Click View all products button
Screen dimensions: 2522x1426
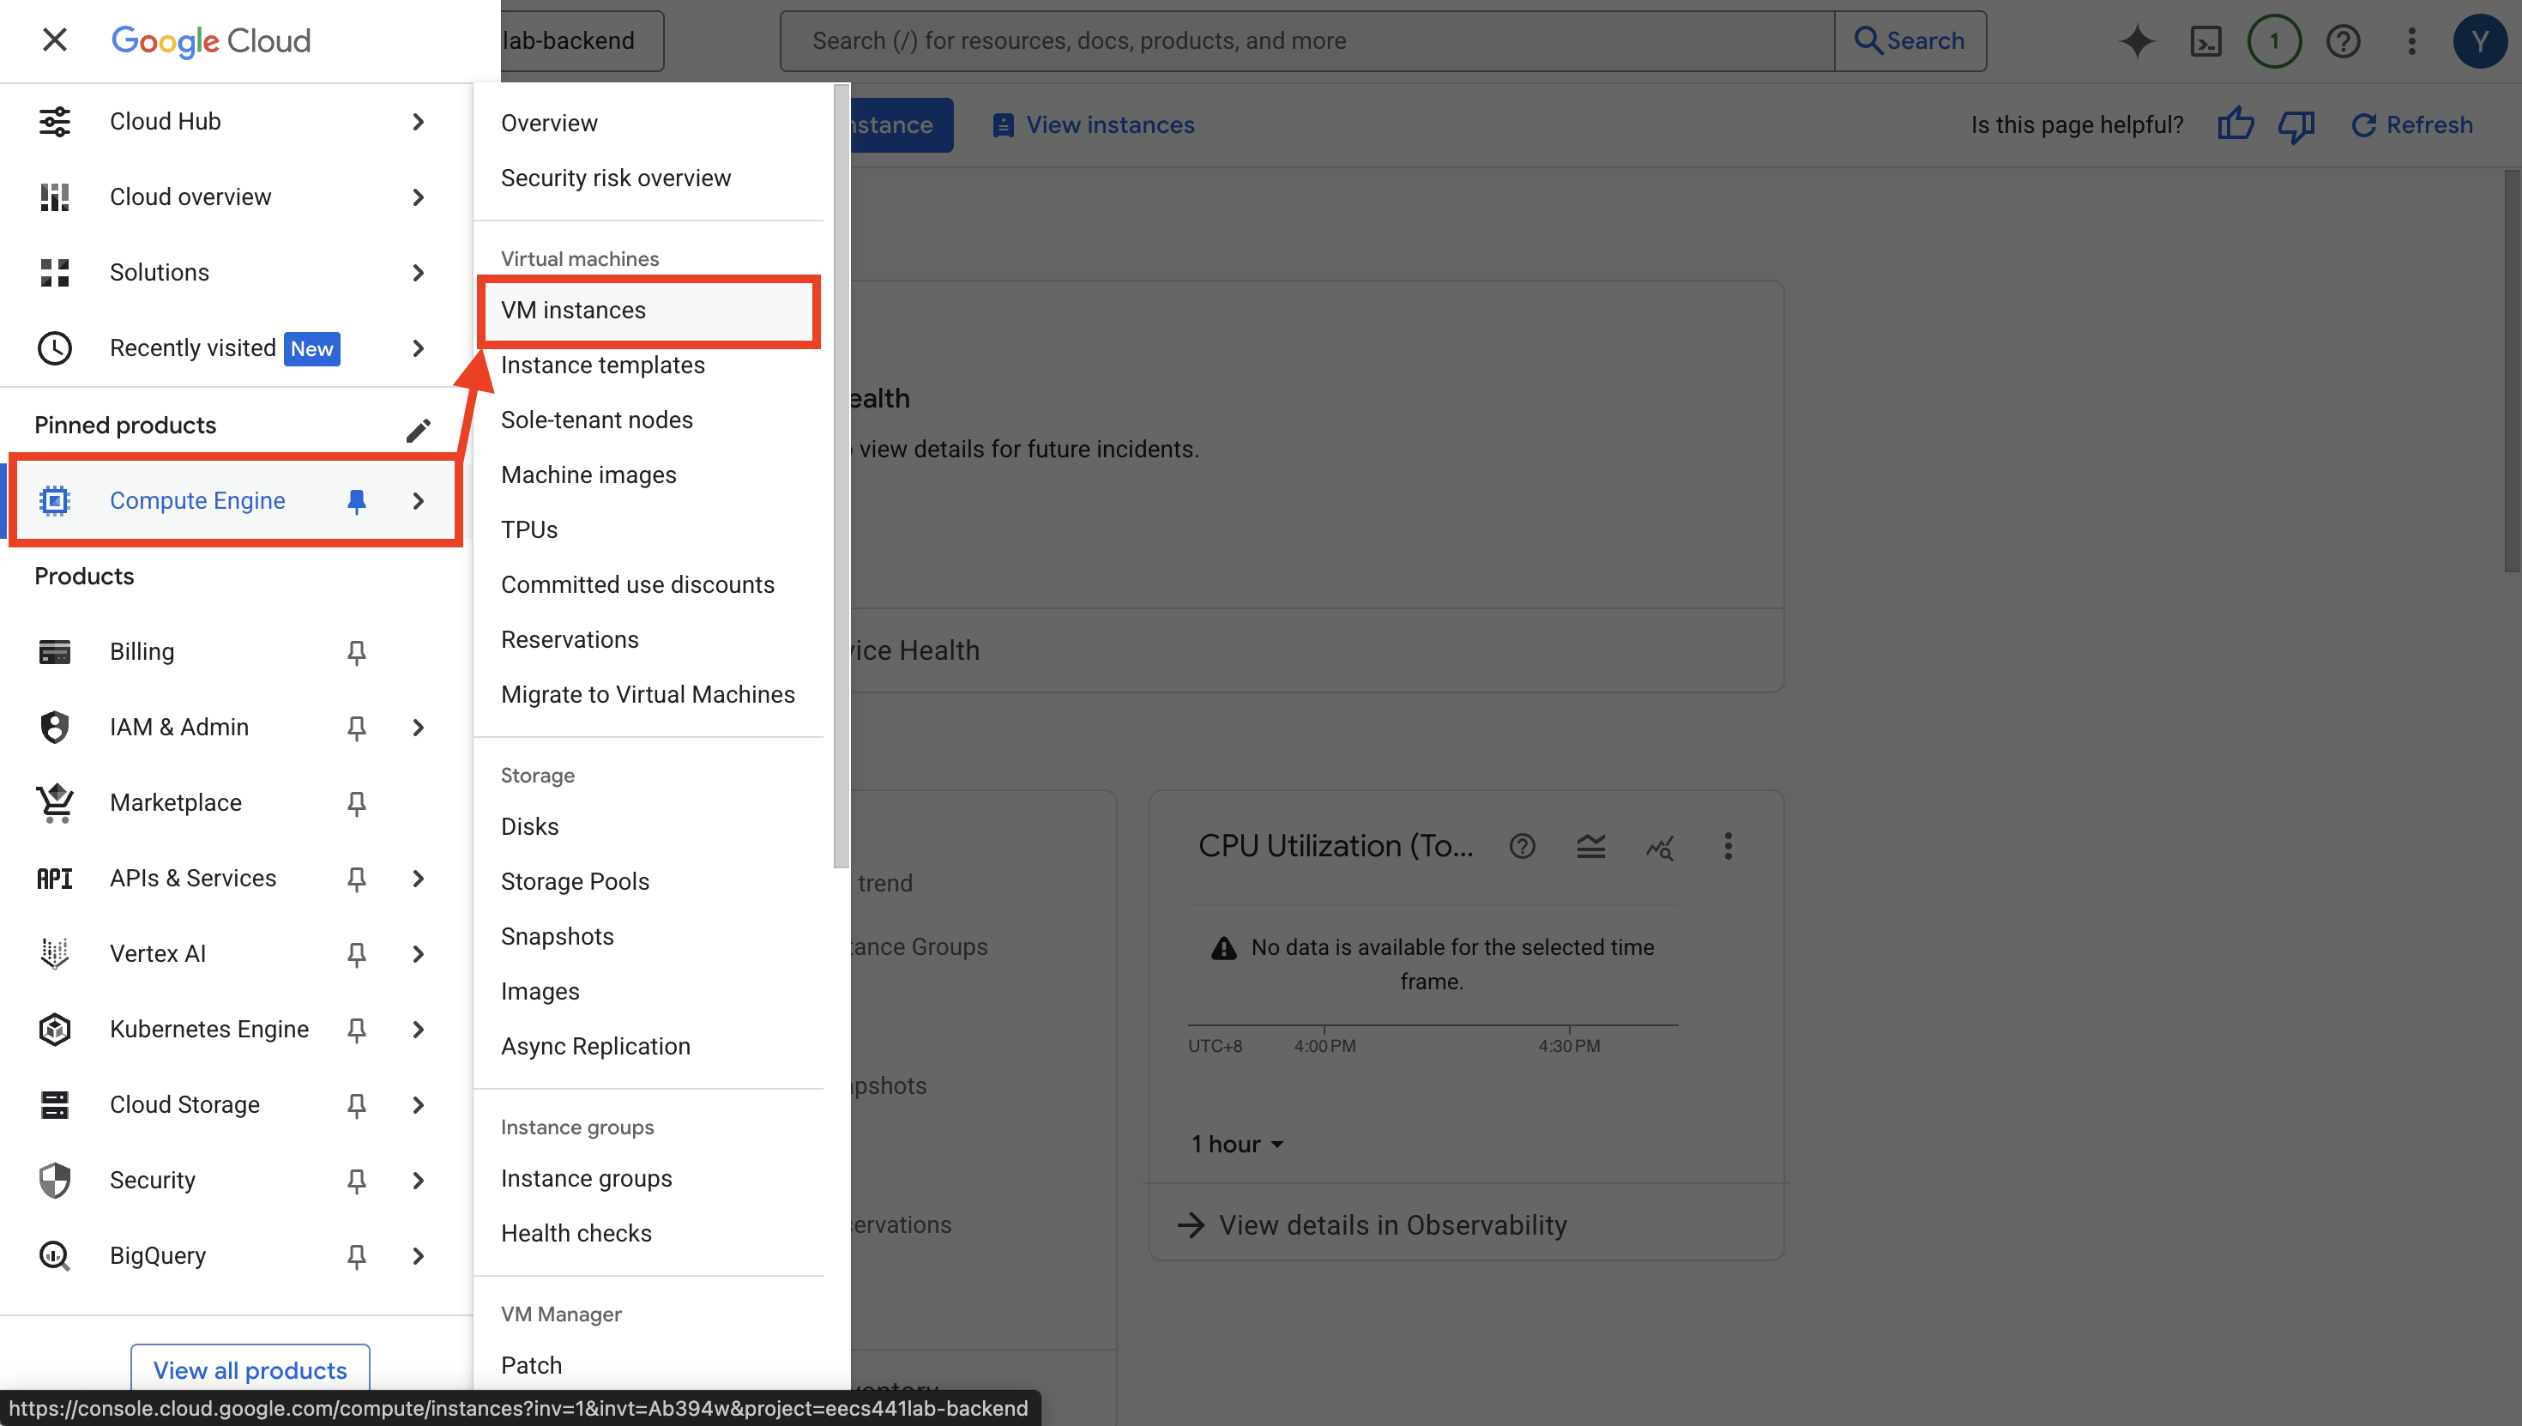tap(250, 1369)
